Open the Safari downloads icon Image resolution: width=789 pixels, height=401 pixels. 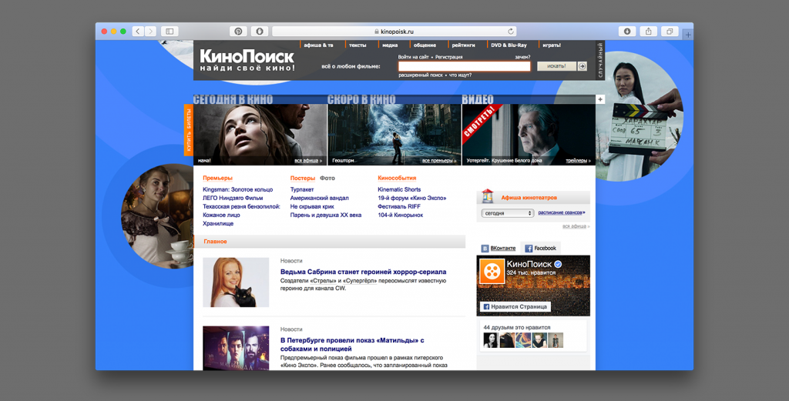click(627, 31)
